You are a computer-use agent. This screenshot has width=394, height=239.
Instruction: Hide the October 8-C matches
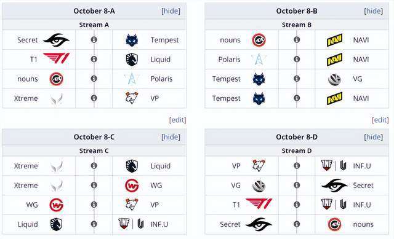171,137
